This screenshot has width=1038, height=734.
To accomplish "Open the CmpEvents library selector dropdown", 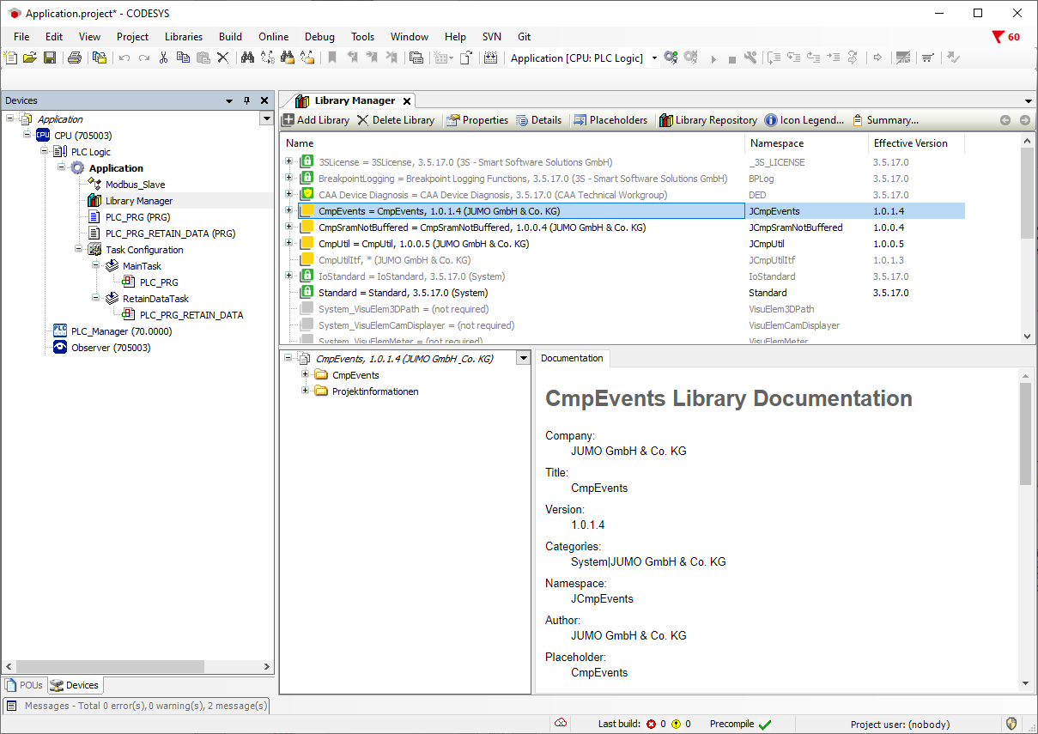I will (x=522, y=359).
